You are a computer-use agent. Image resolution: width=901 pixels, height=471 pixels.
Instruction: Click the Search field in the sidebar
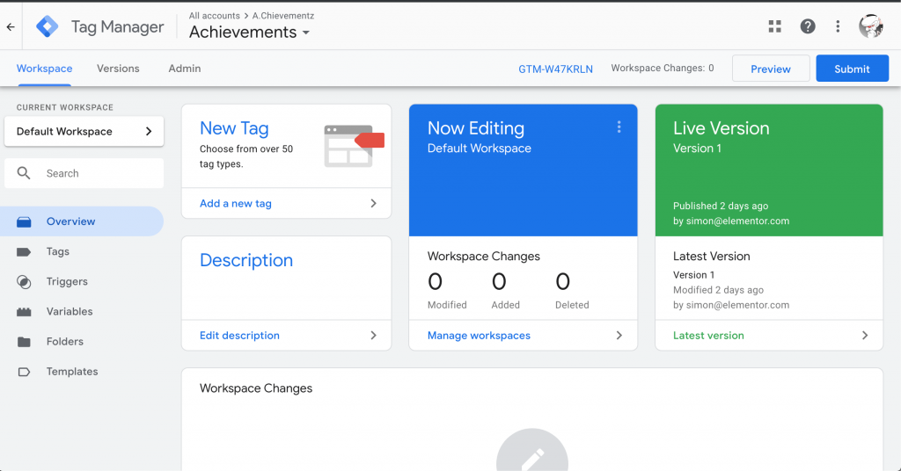pyautogui.click(x=84, y=173)
